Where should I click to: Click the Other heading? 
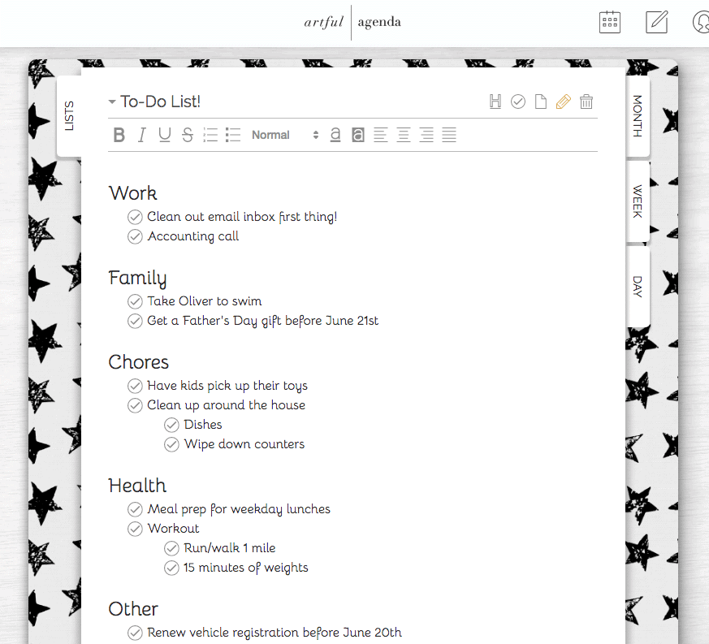pos(133,609)
